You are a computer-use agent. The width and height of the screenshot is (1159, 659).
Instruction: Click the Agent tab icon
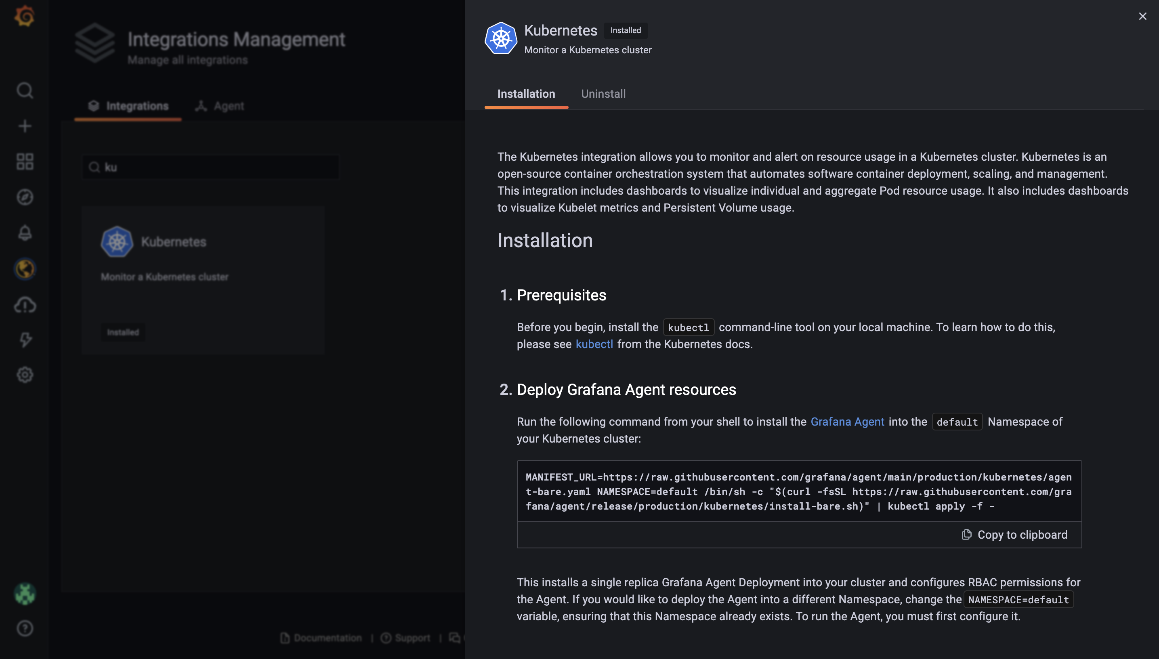(201, 106)
